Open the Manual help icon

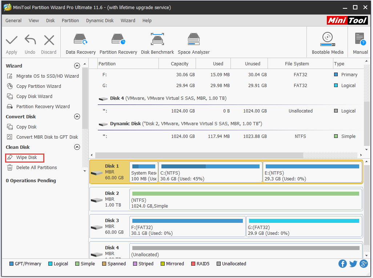(x=360, y=39)
